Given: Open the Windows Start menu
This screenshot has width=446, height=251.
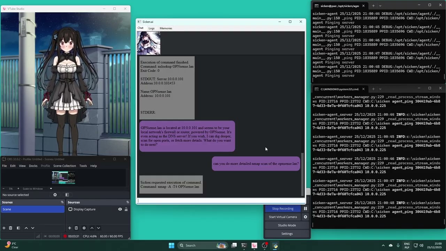Looking at the screenshot, I should click(x=171, y=245).
